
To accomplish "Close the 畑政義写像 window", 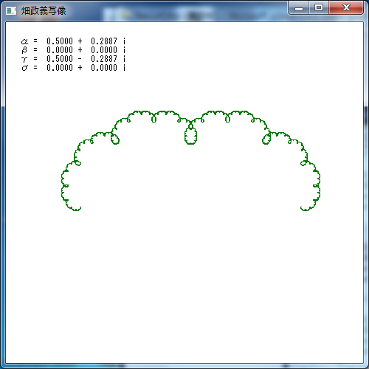I will point(346,8).
